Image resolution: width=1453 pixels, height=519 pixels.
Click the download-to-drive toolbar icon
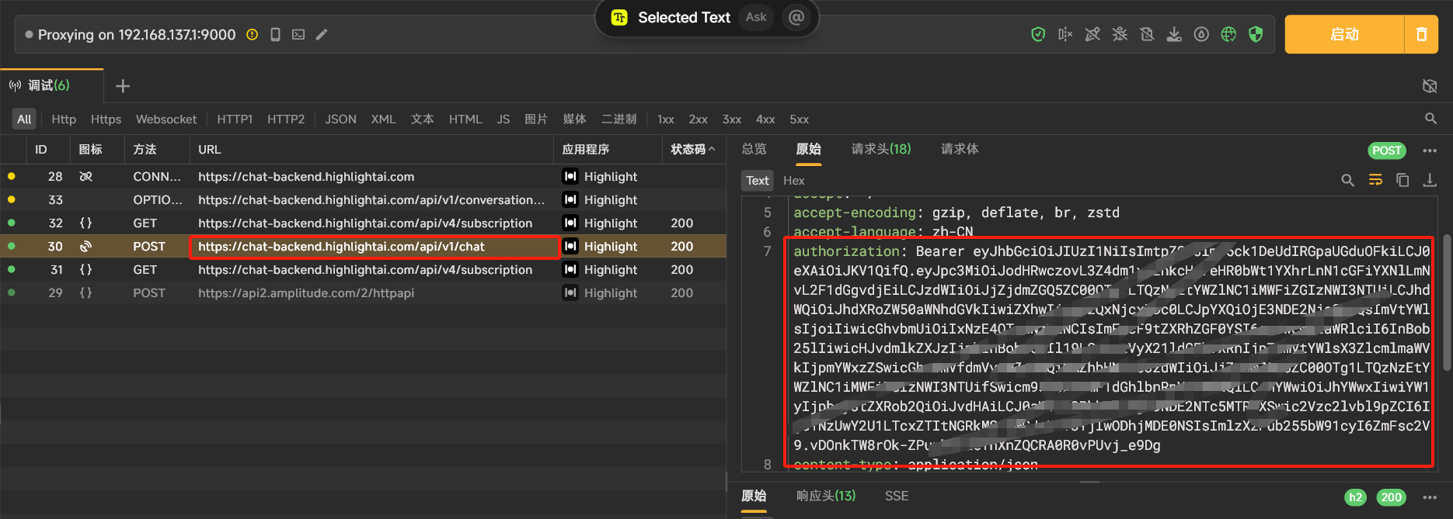point(1174,34)
